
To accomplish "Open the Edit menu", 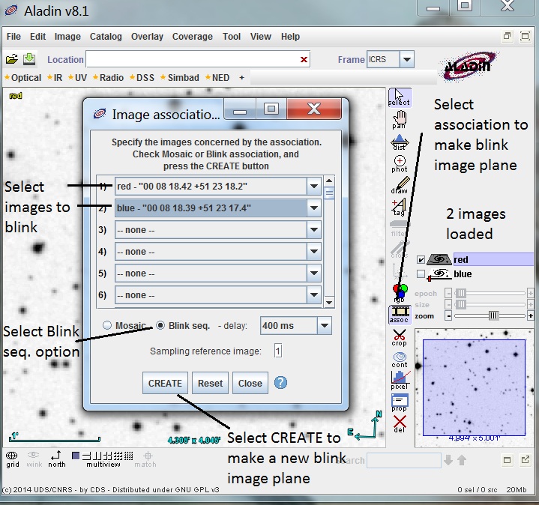I will (x=37, y=37).
